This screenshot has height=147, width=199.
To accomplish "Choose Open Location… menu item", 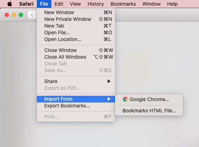I will click(76, 39).
